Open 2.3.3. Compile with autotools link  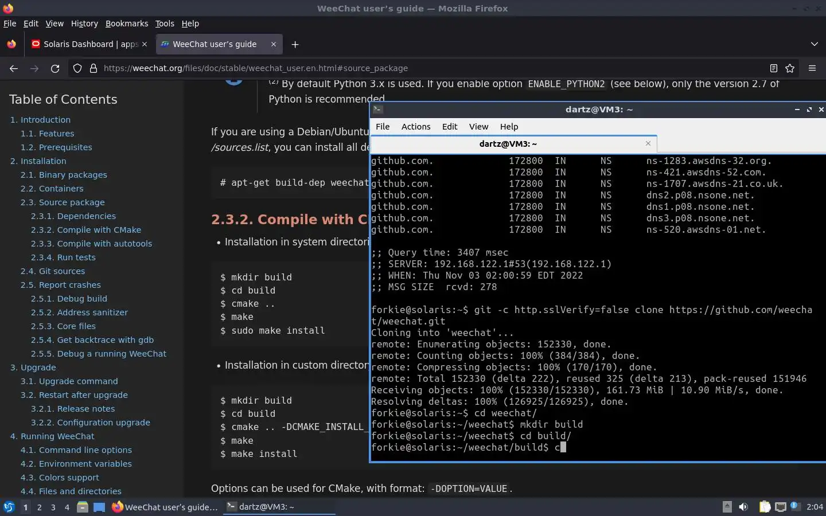[x=91, y=244]
